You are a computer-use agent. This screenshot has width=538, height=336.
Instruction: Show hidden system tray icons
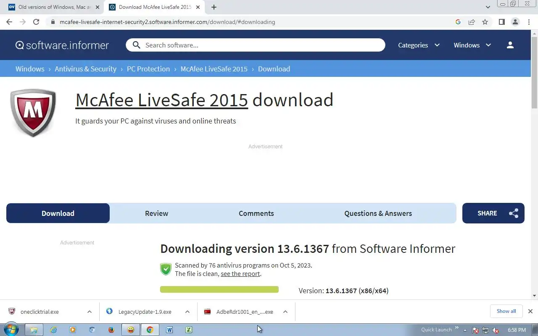click(465, 330)
